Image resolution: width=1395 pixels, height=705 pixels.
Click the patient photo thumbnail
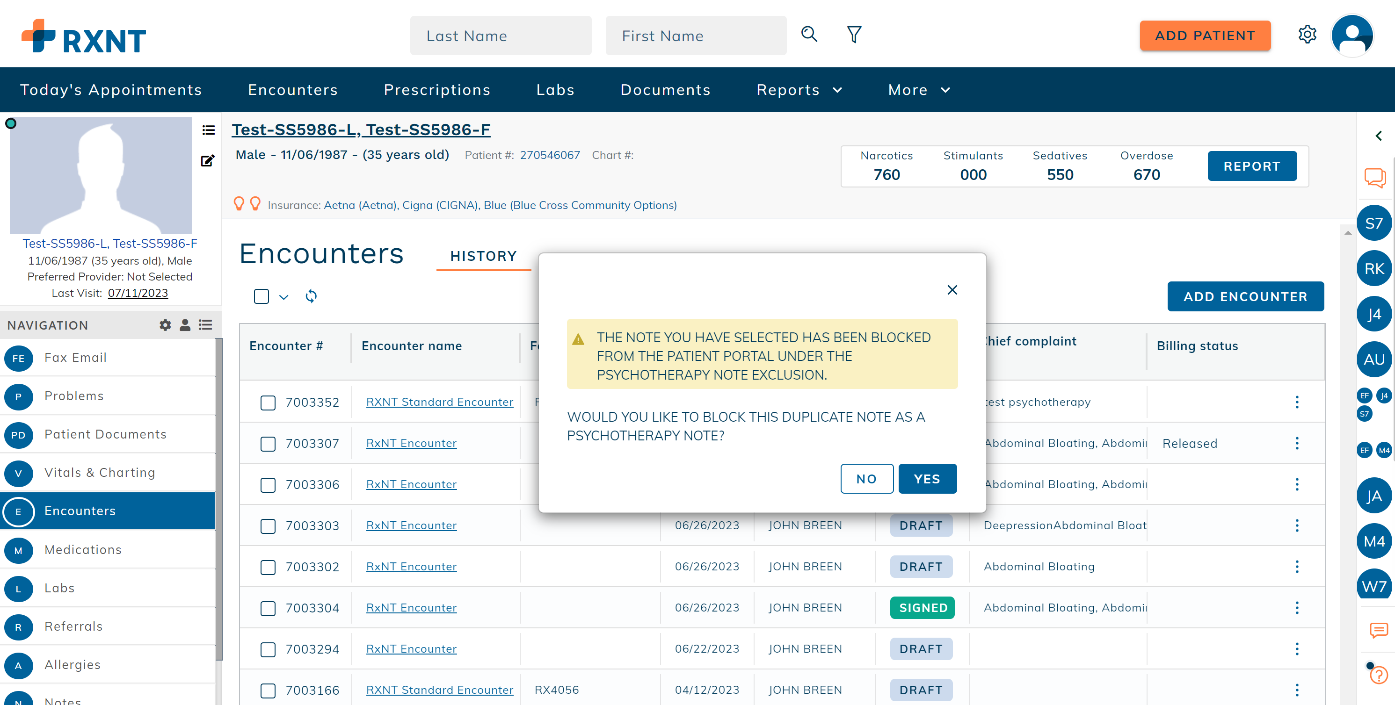(101, 175)
